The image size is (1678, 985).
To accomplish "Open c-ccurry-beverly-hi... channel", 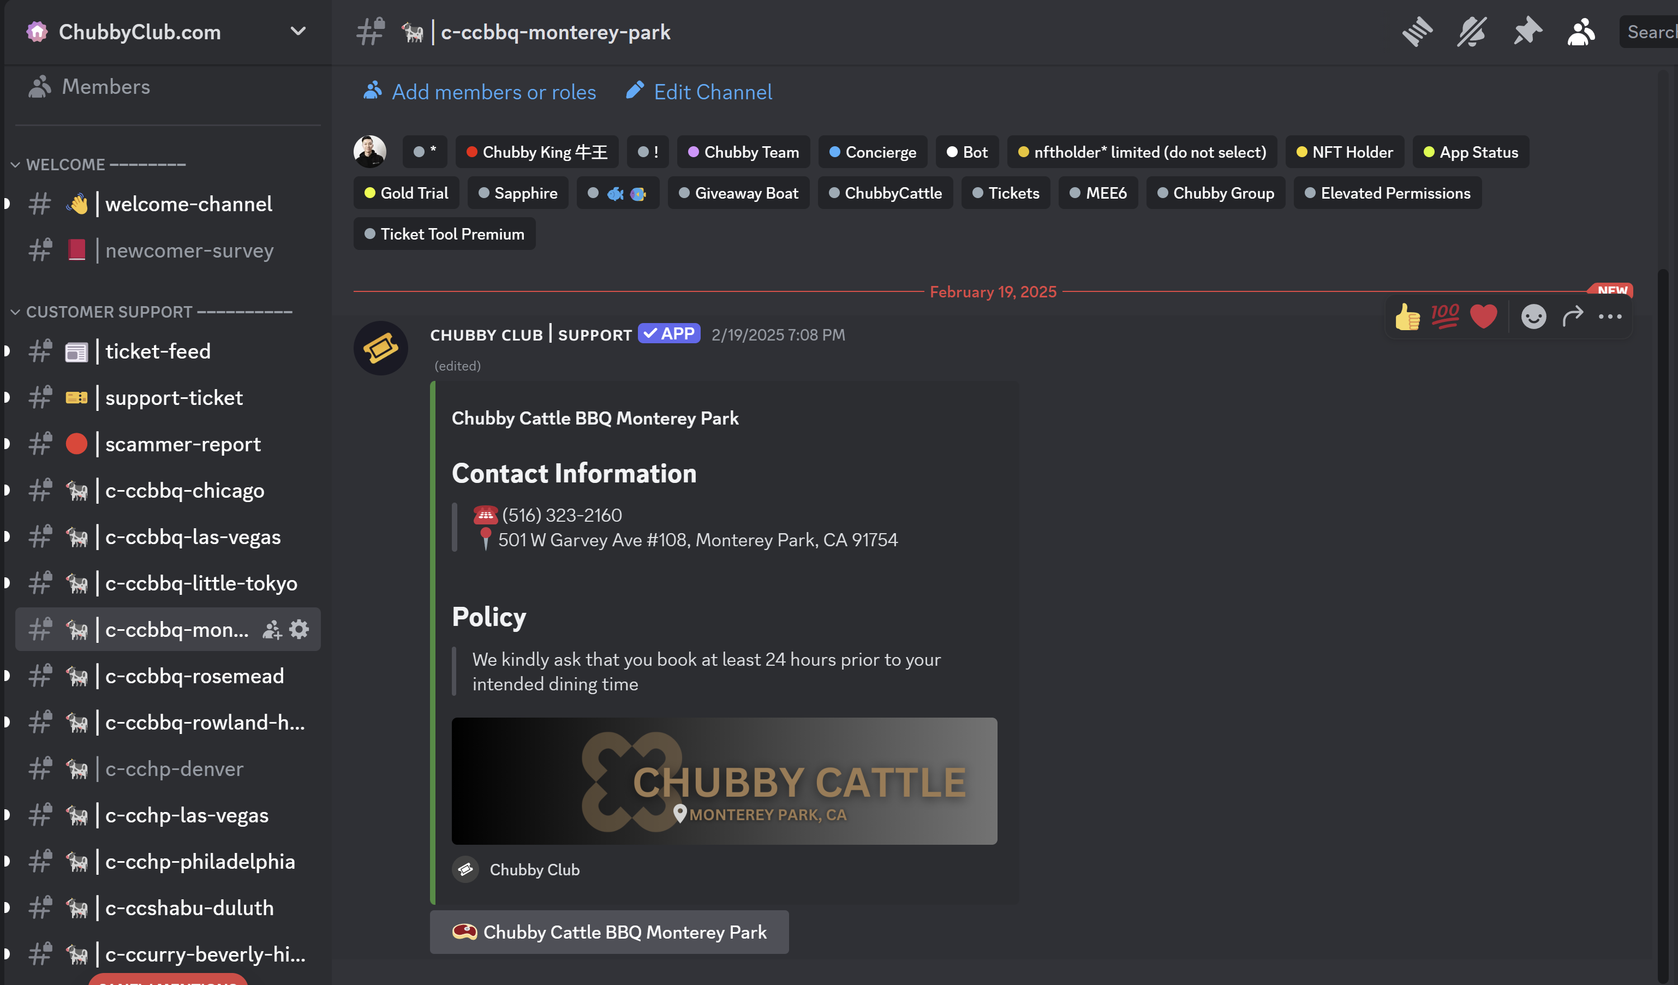I will (168, 954).
